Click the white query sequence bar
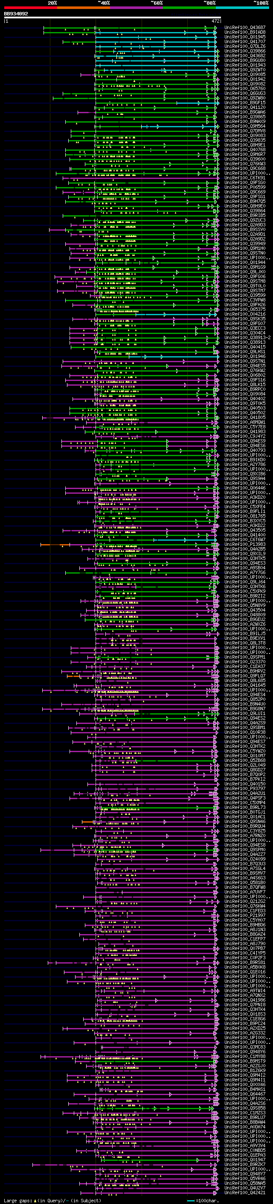The image size is (273, 1204). pos(113,18)
